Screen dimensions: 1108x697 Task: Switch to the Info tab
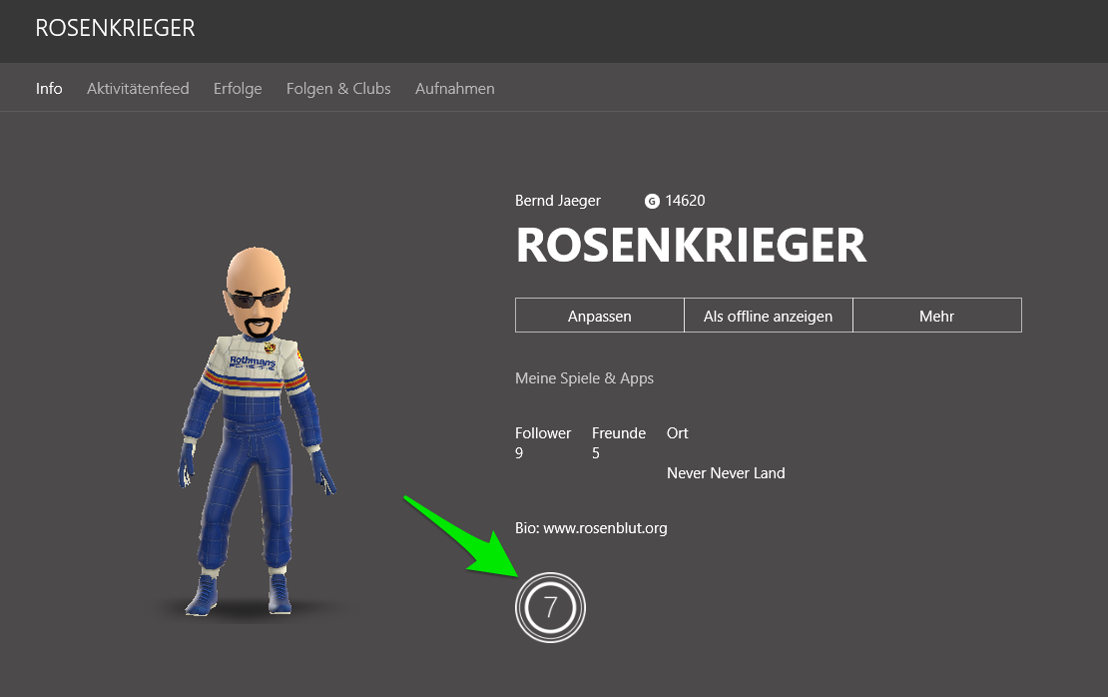(49, 89)
